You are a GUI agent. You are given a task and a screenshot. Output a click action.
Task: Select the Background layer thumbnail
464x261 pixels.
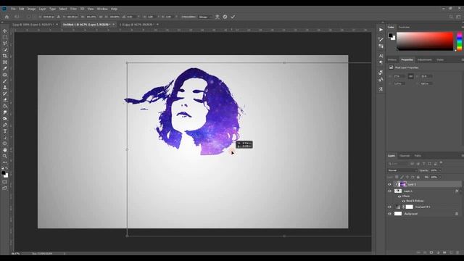click(x=398, y=214)
